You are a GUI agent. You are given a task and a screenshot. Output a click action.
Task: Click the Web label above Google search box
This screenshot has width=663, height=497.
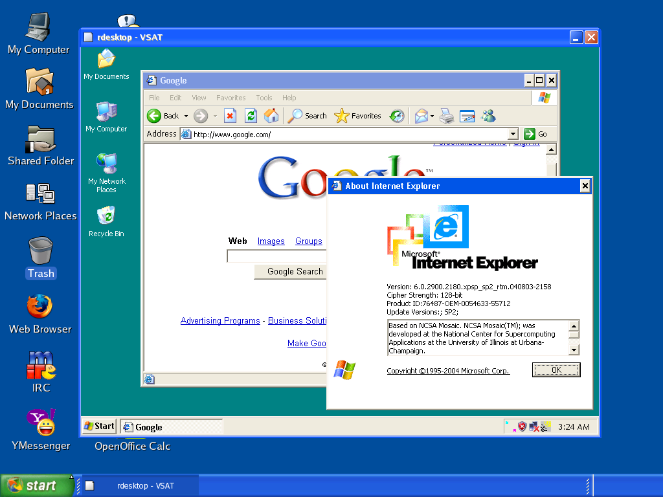(238, 241)
